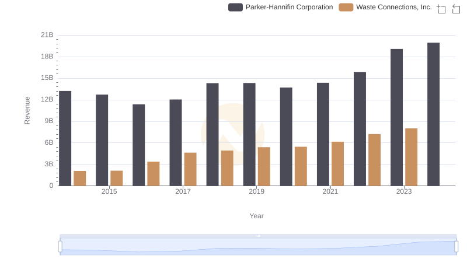The height and width of the screenshot is (269, 467).
Task: Click the Parker-Hannifin bar for 2017
Action: pos(176,143)
